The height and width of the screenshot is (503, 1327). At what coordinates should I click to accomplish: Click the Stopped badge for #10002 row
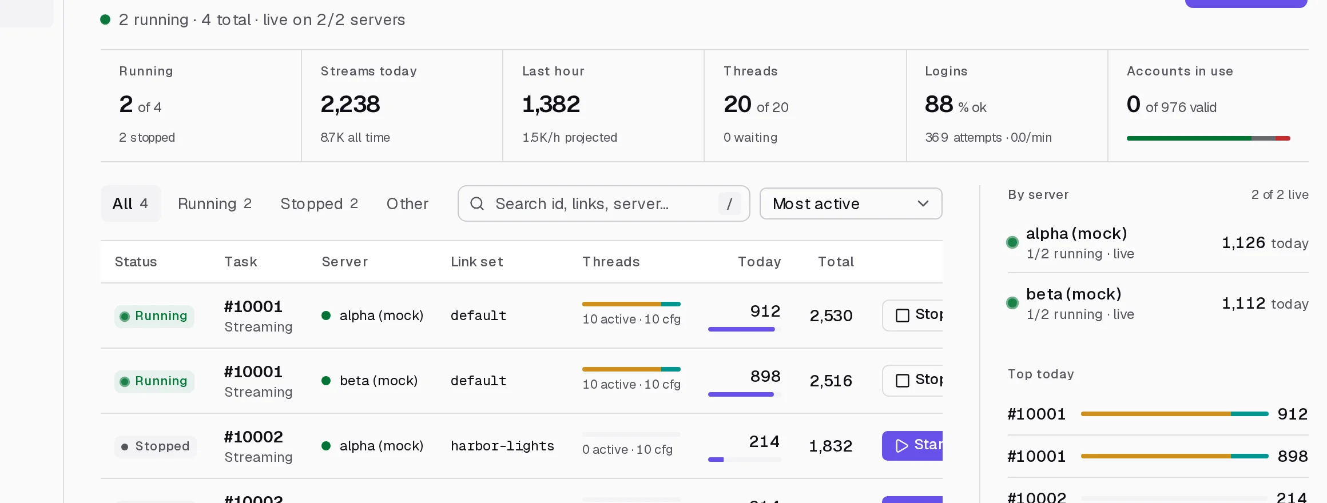click(x=156, y=446)
